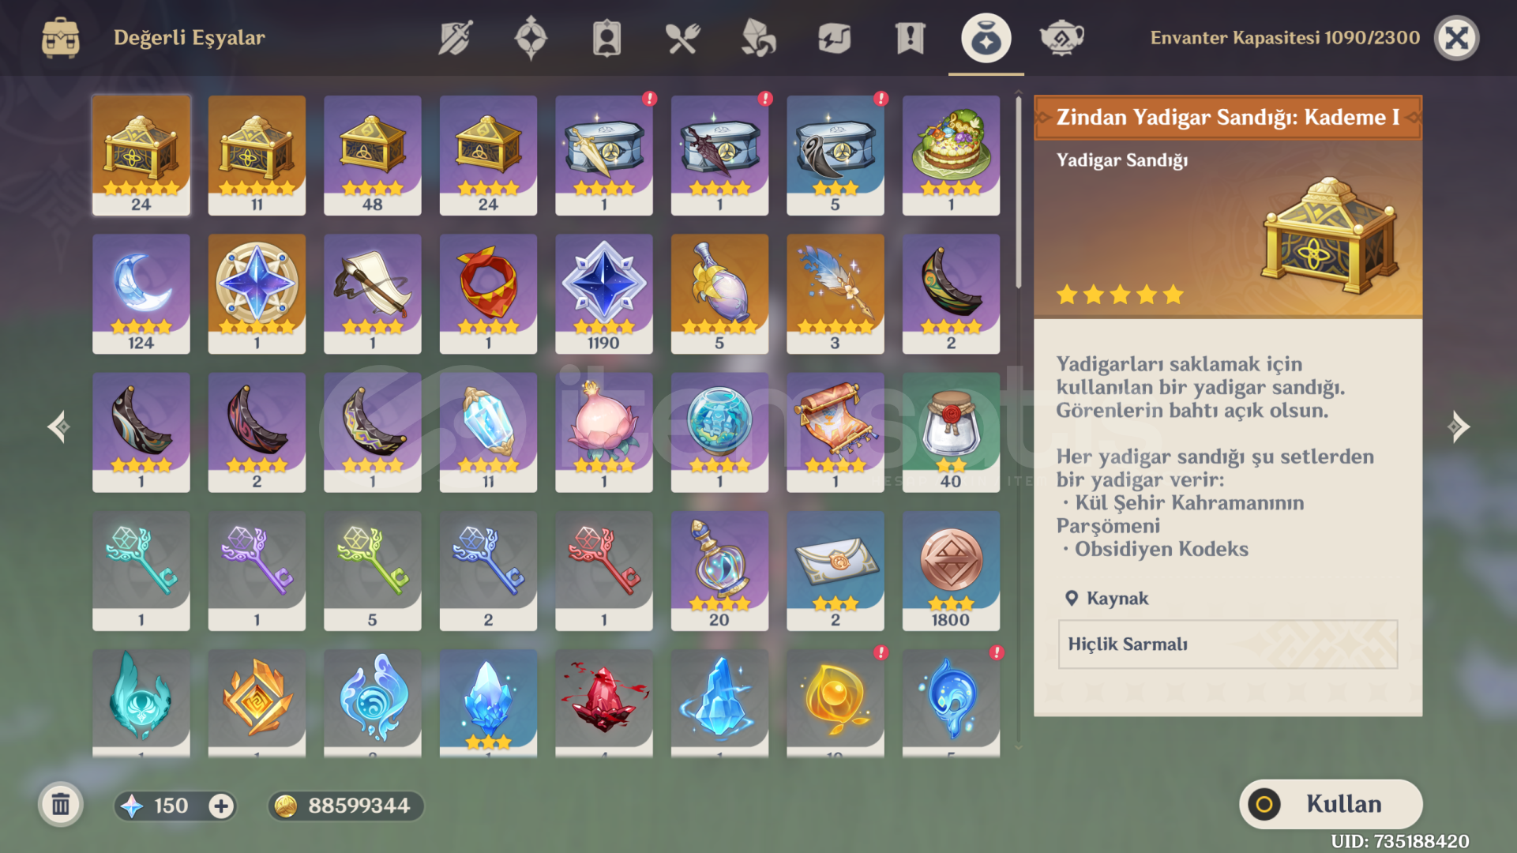Go to next page with right arrow
Viewport: 1517px width, 853px height.
pyautogui.click(x=1458, y=426)
